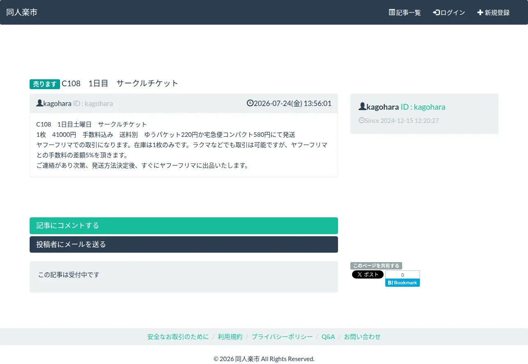Screen dimensions: 528x364
Task: Open 安全なお取引のために footer link
Action: click(178, 336)
